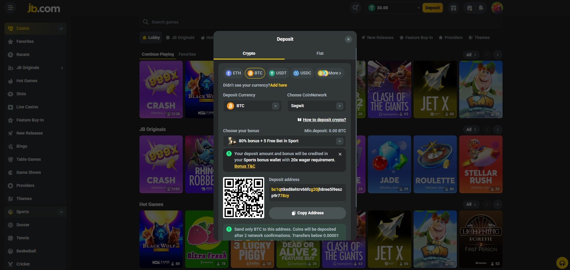Open the $0.00 balance wallet dropdown

(394, 8)
